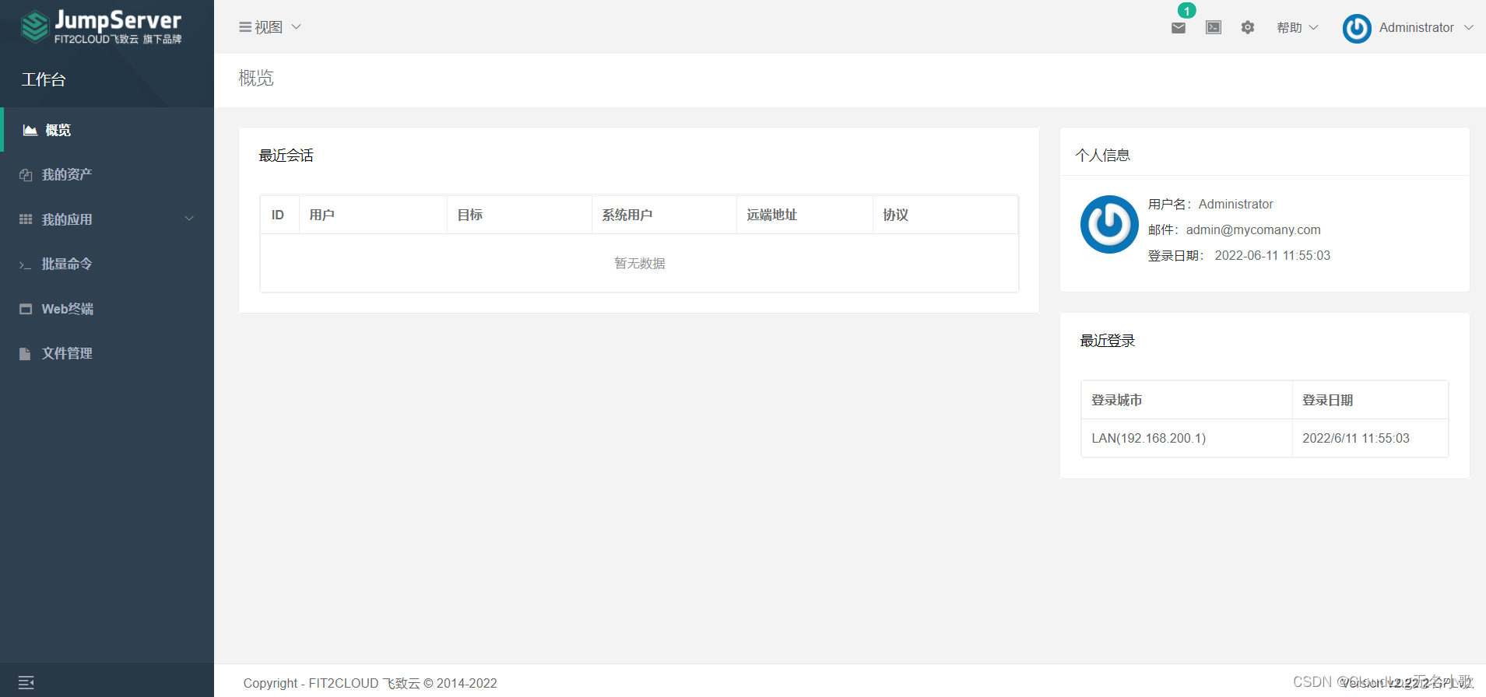
Task: Click the 我的资产 sidebar icon
Action: 26,175
